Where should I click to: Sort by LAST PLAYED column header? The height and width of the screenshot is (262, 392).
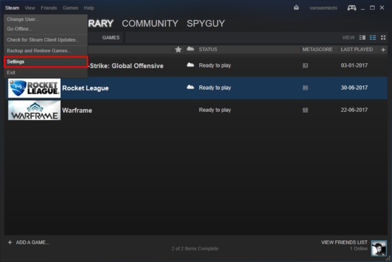click(x=356, y=49)
